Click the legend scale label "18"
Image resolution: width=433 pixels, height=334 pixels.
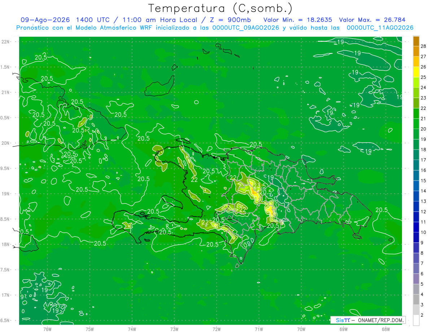(x=424, y=150)
